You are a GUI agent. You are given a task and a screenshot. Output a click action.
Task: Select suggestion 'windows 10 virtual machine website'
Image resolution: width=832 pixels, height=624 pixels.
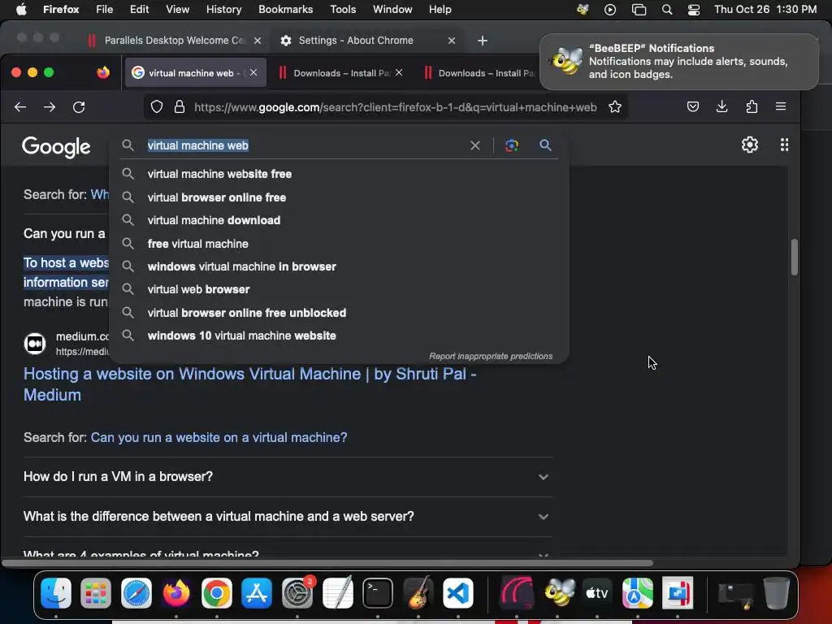point(339,336)
